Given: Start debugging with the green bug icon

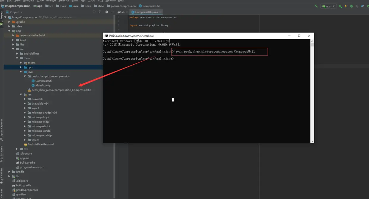Looking at the screenshot, I should [351, 6].
